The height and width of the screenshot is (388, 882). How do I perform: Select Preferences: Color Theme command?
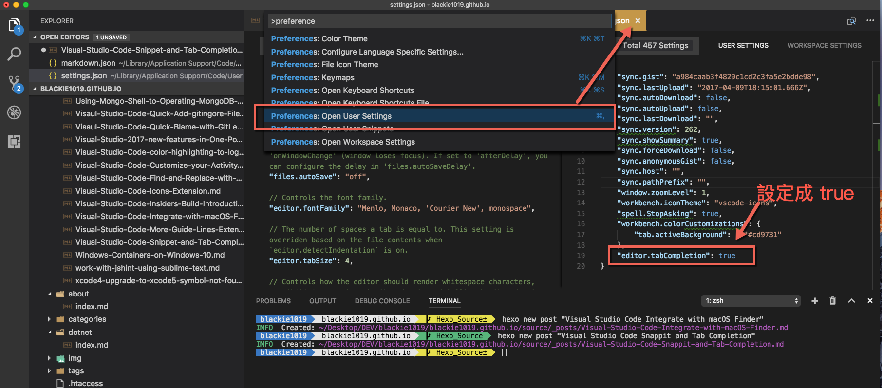click(319, 38)
